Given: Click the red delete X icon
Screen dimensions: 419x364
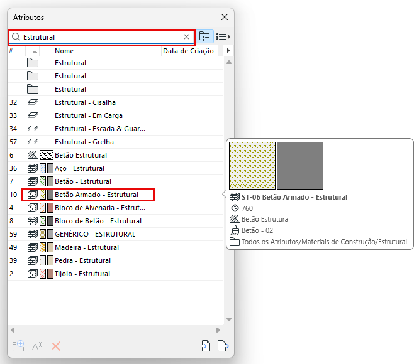Looking at the screenshot, I should click(56, 346).
